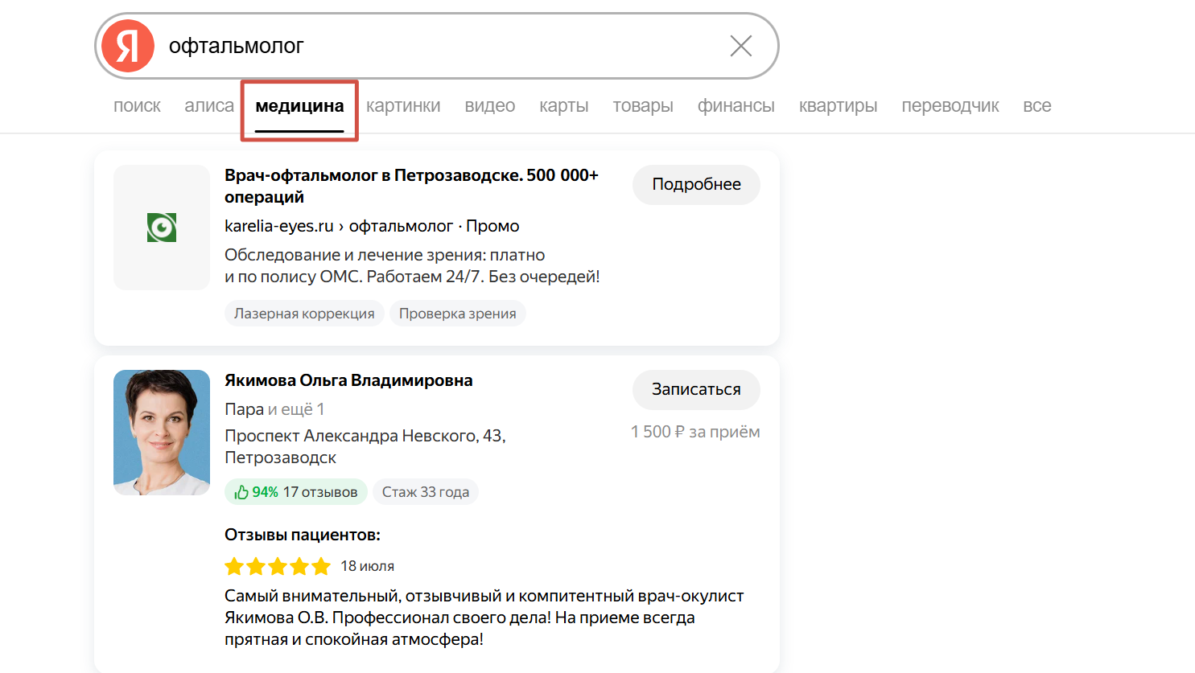Switch to the поиск tab

(x=137, y=106)
